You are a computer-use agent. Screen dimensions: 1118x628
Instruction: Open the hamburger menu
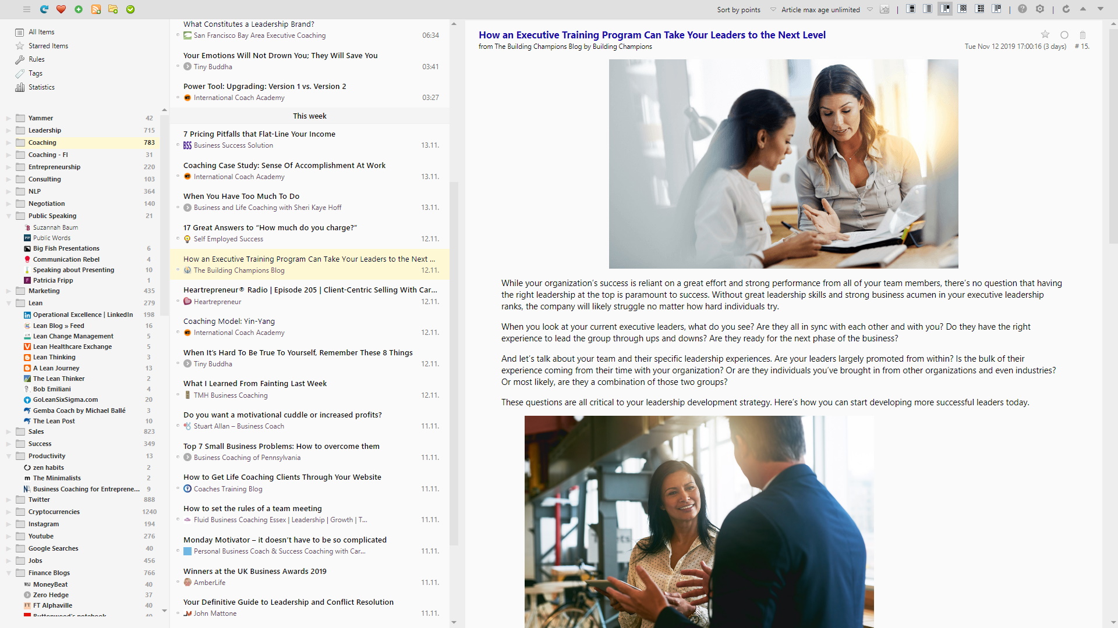[x=27, y=9]
